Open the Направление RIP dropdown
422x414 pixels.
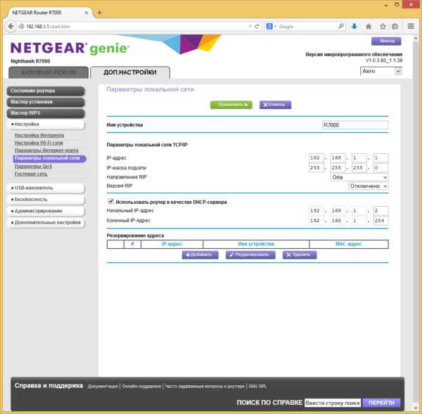(x=359, y=177)
